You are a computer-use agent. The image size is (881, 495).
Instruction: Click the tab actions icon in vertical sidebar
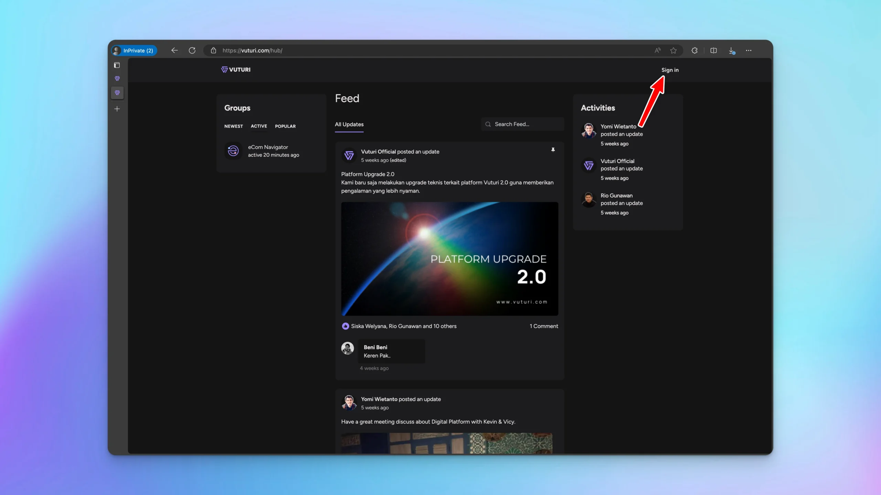click(117, 65)
